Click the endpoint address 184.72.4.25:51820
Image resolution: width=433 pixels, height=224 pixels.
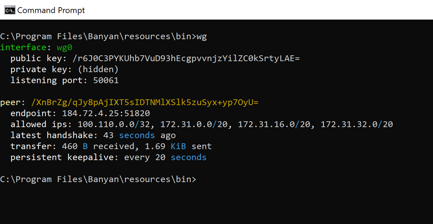[x=106, y=113]
